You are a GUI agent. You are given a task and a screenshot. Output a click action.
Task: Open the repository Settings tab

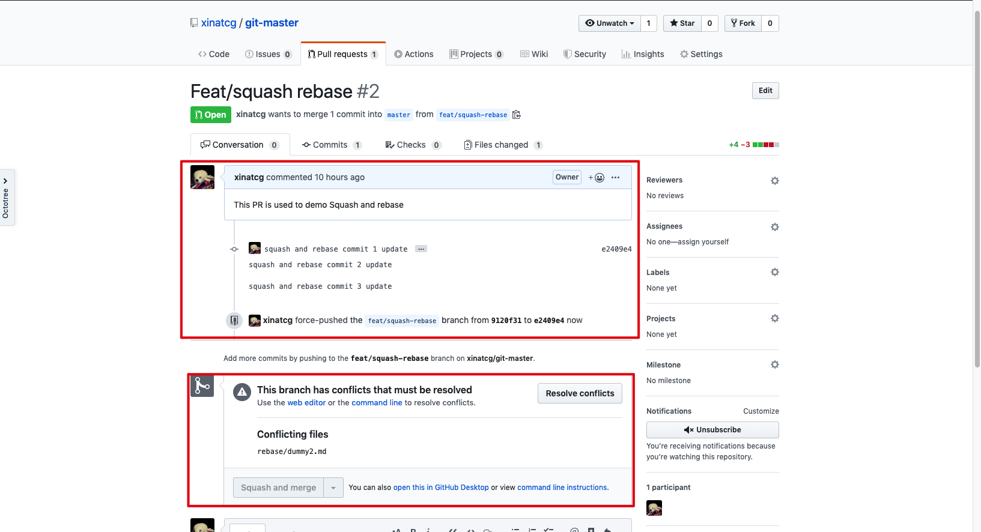tap(701, 54)
